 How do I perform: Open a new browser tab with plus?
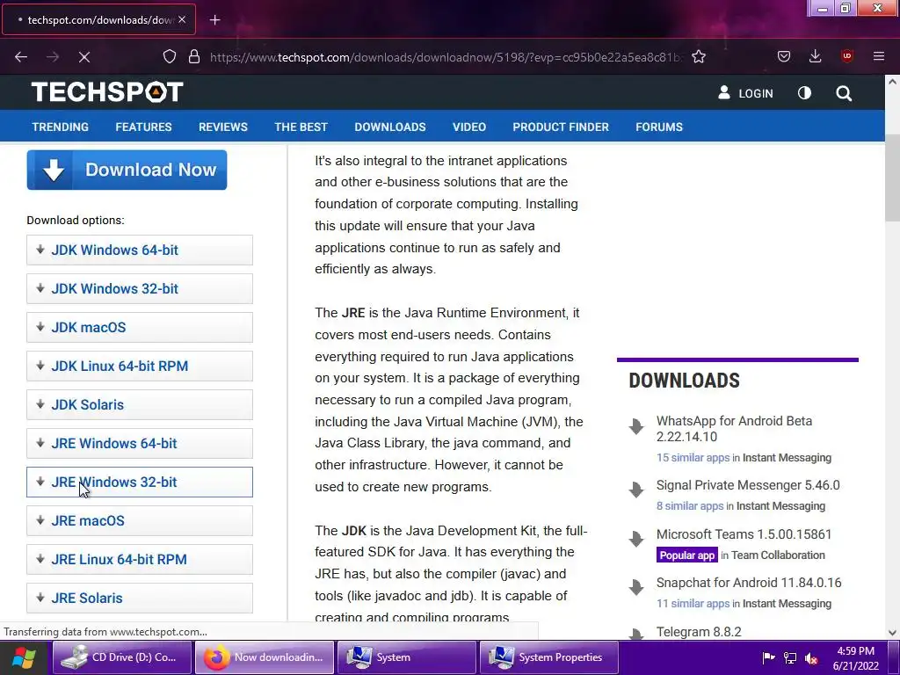click(x=214, y=20)
